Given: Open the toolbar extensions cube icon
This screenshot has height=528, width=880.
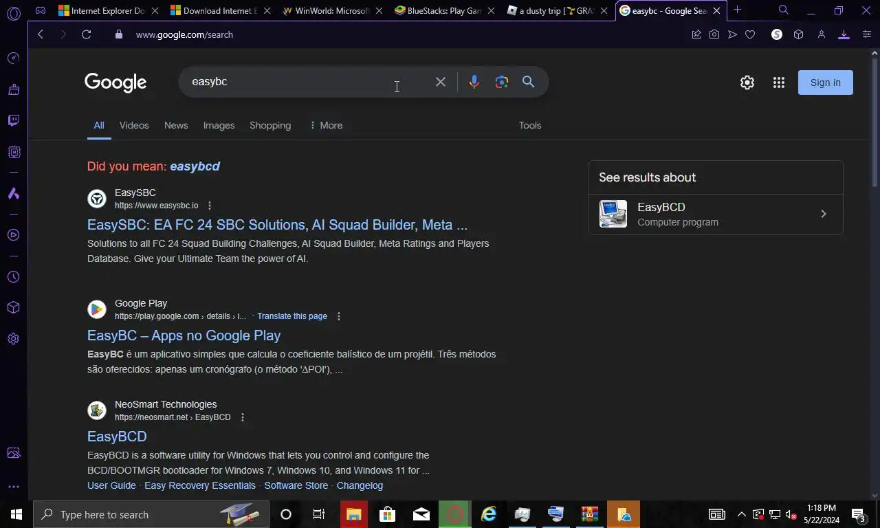Looking at the screenshot, I should click(798, 34).
